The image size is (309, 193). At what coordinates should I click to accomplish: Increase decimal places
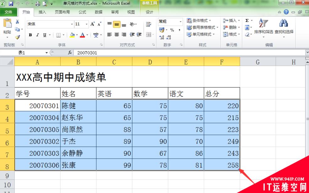(162, 37)
